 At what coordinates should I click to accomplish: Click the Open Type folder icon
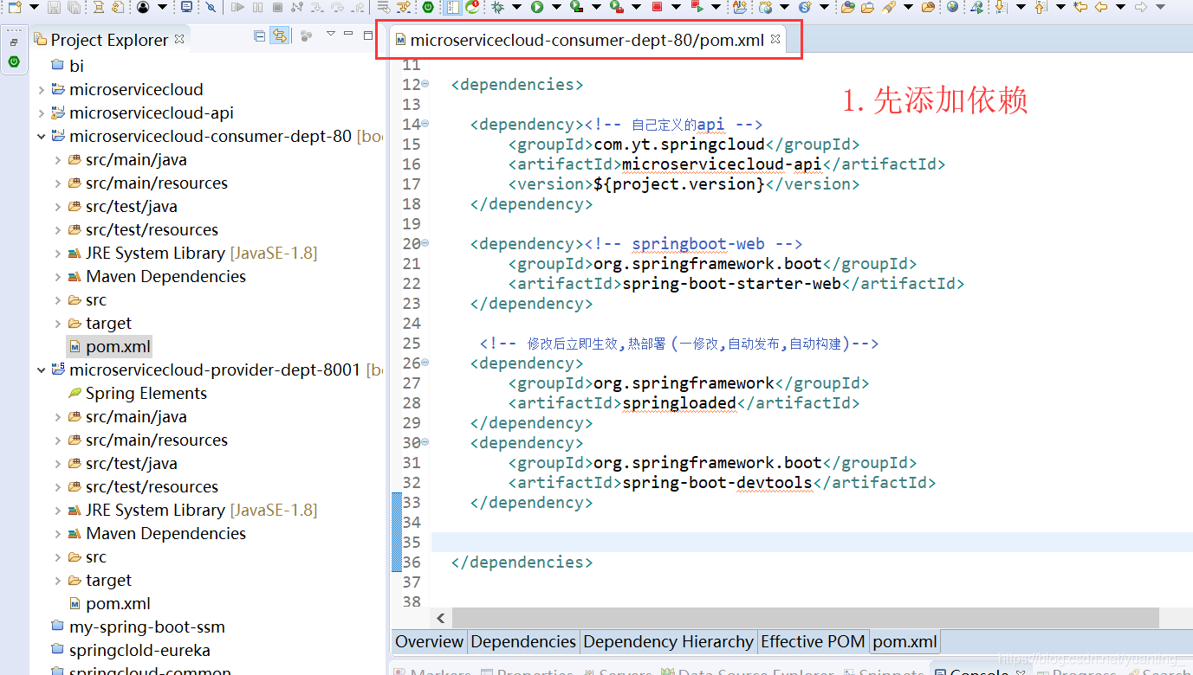tap(848, 7)
